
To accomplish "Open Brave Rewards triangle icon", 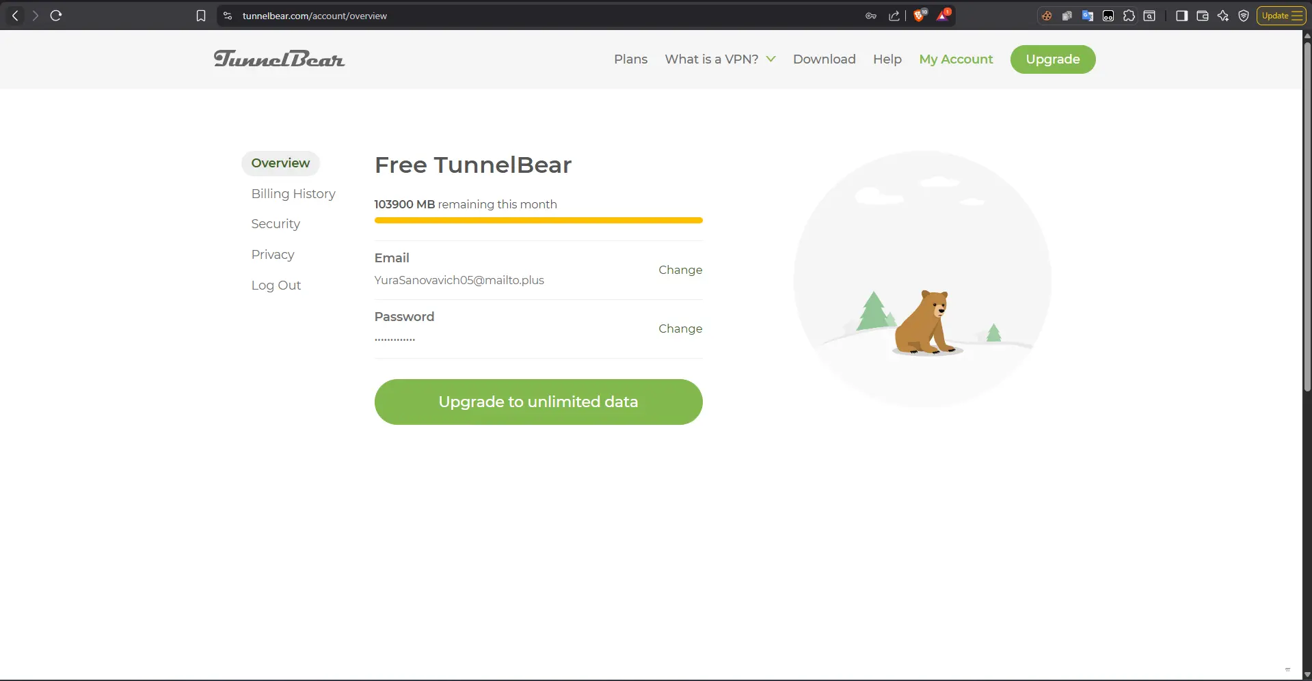I will point(943,15).
